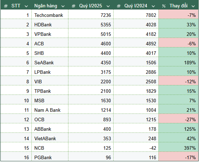Open the Ngân hàng column filter dropdown
This screenshot has width=199, height=162.
tap(63, 6)
